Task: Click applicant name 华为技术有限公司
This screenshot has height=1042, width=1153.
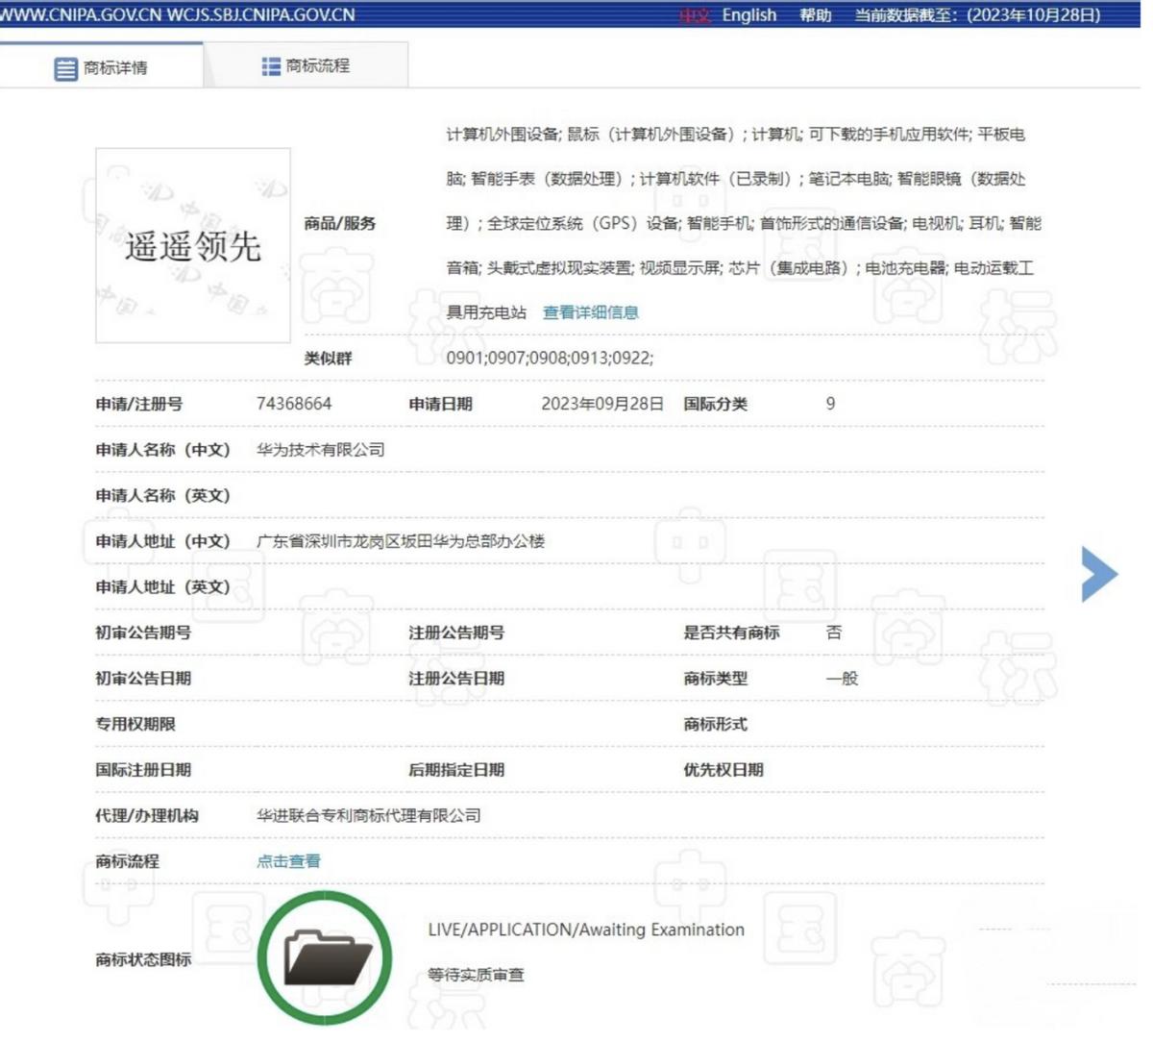Action: [321, 450]
